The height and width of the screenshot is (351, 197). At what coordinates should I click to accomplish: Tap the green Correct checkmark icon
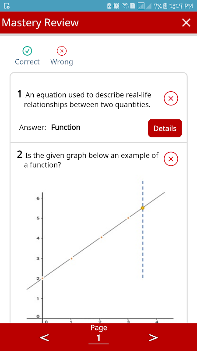[x=27, y=51]
